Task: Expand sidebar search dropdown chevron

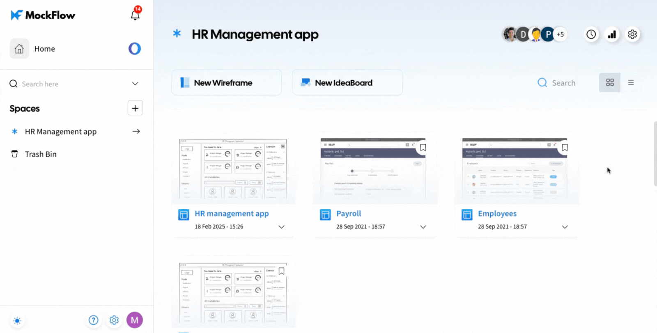Action: [135, 84]
